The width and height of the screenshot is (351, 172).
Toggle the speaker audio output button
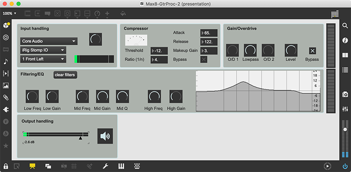pyautogui.click(x=105, y=136)
